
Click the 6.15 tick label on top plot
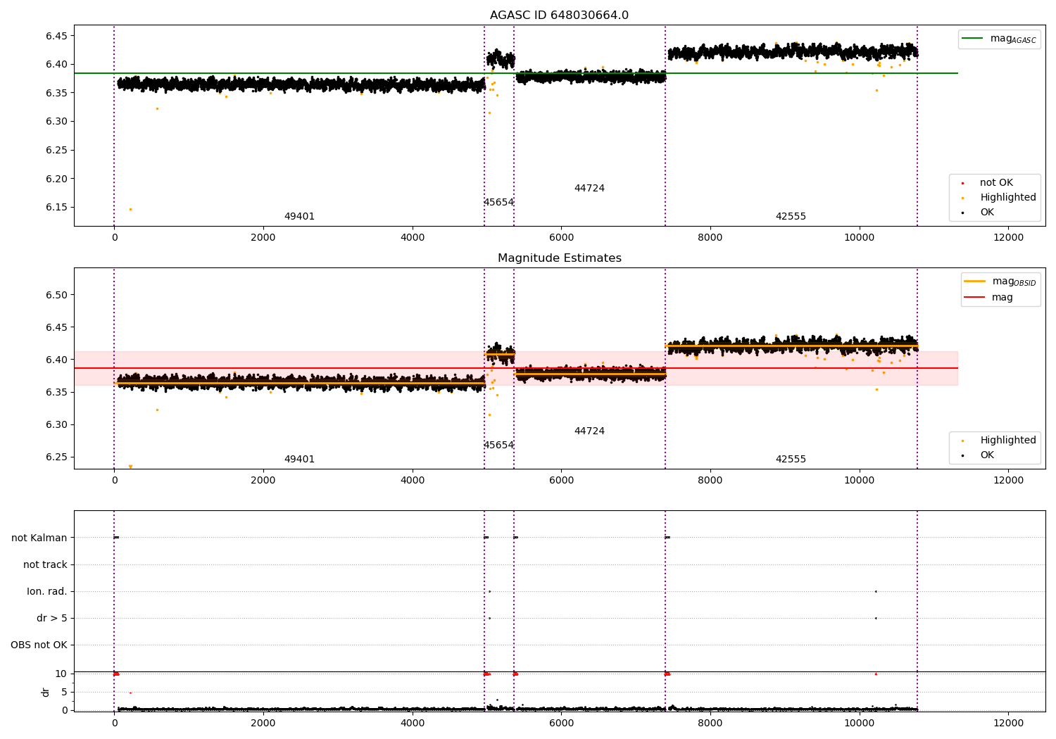pos(56,208)
